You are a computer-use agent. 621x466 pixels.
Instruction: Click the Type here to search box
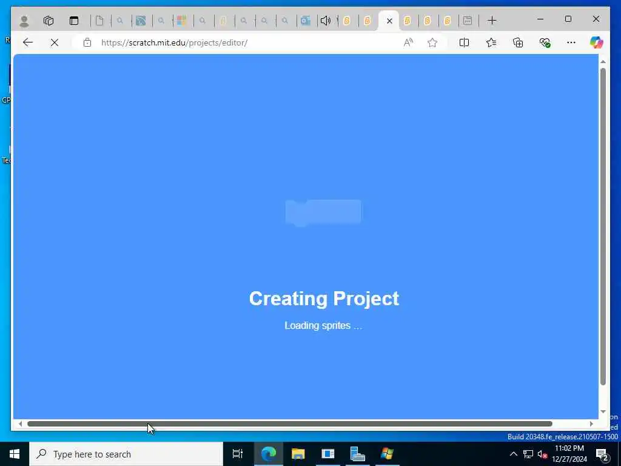pyautogui.click(x=126, y=454)
